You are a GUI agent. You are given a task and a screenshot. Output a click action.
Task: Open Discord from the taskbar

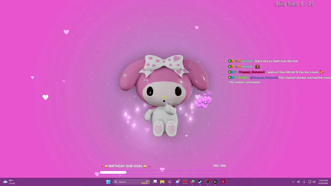pos(177,182)
